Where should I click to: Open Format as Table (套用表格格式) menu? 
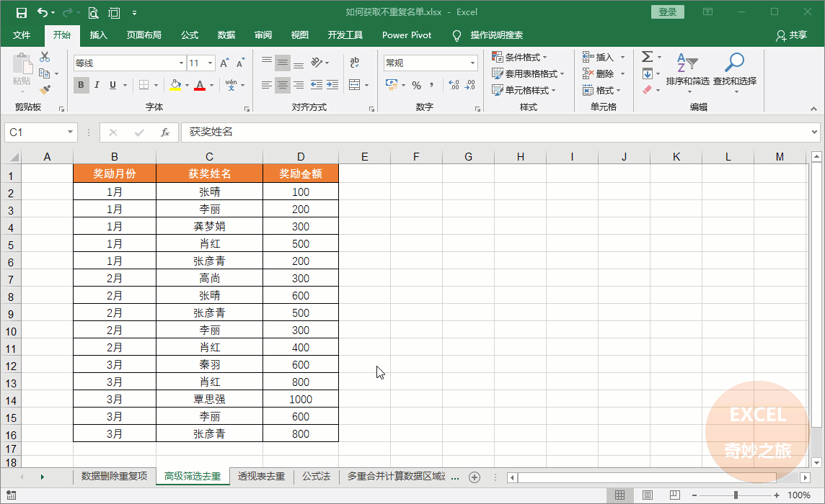528,73
